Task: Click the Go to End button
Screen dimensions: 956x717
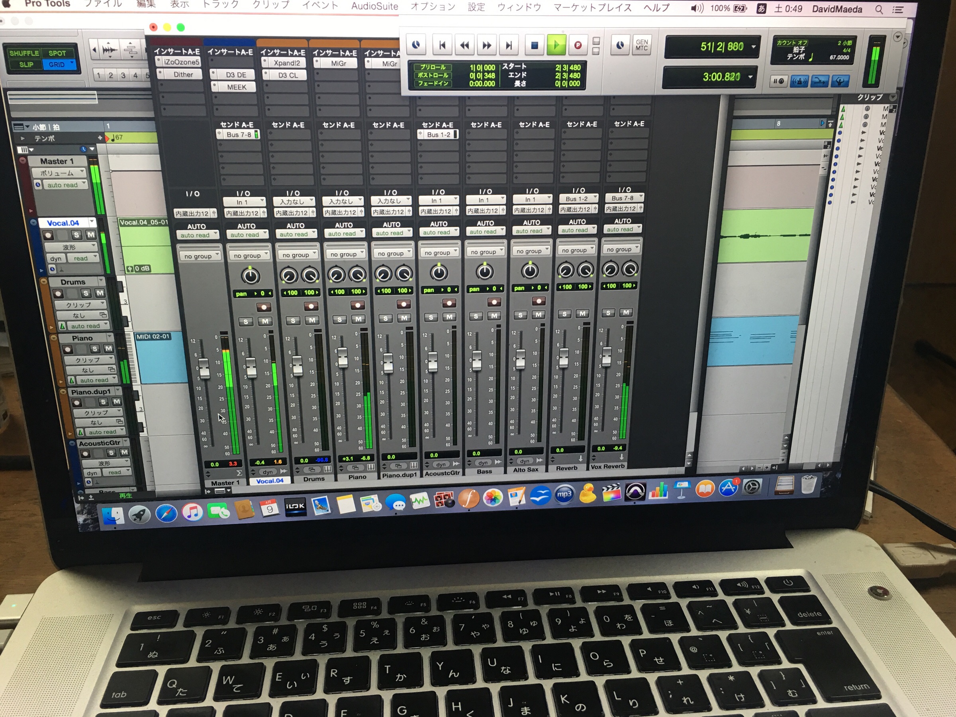Action: pos(509,45)
